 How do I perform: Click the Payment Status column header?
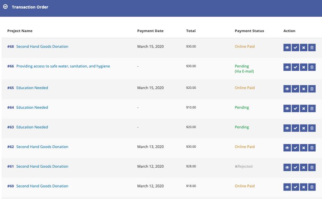(x=249, y=31)
